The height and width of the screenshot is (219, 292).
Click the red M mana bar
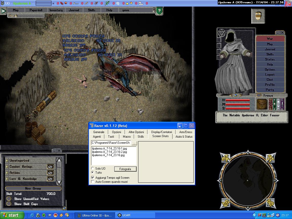click(x=238, y=104)
